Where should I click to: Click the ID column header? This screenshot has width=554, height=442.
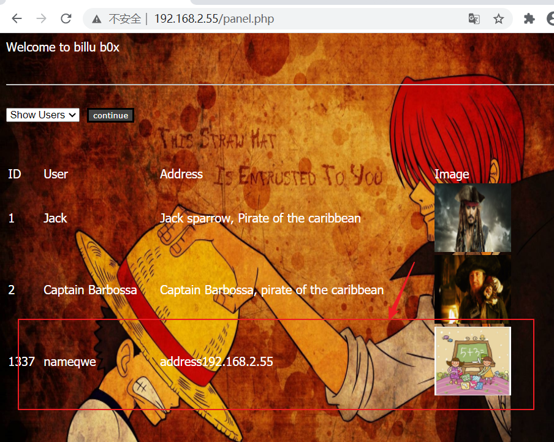pyautogui.click(x=15, y=174)
